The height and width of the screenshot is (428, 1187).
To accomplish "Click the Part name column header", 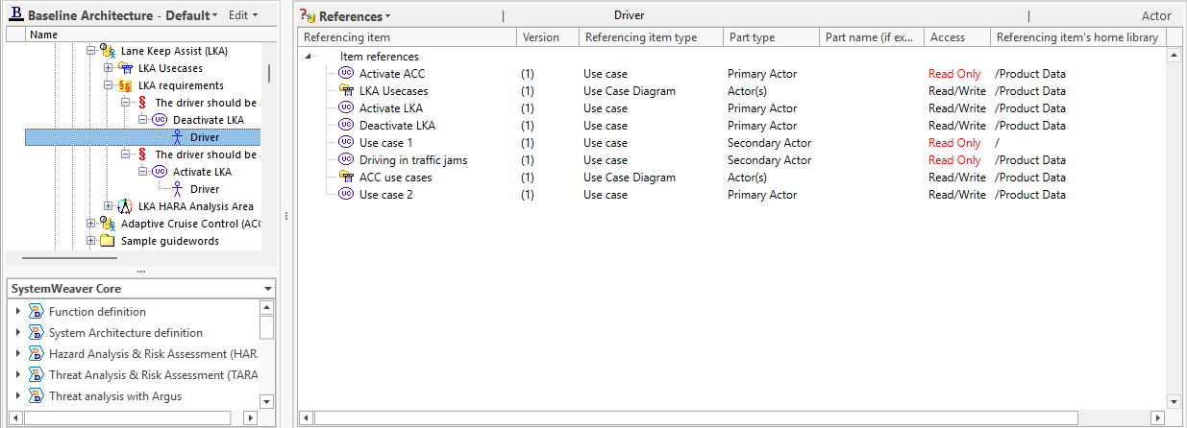I will click(x=872, y=37).
